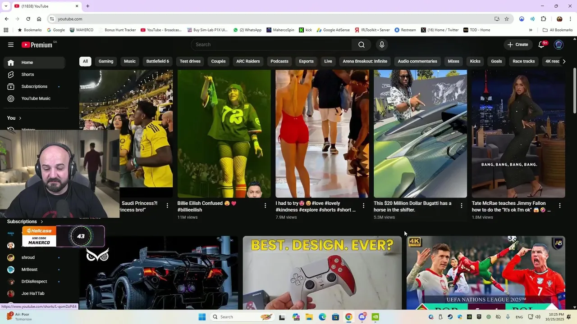Open more options for Billie Eilish Confused short
577x324 pixels.
tap(265, 206)
